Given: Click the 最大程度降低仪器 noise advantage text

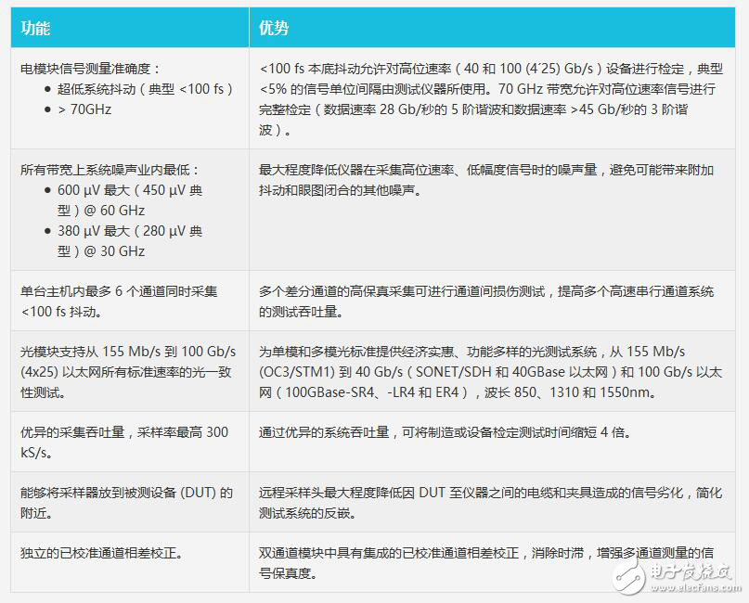Looking at the screenshot, I should click(486, 180).
